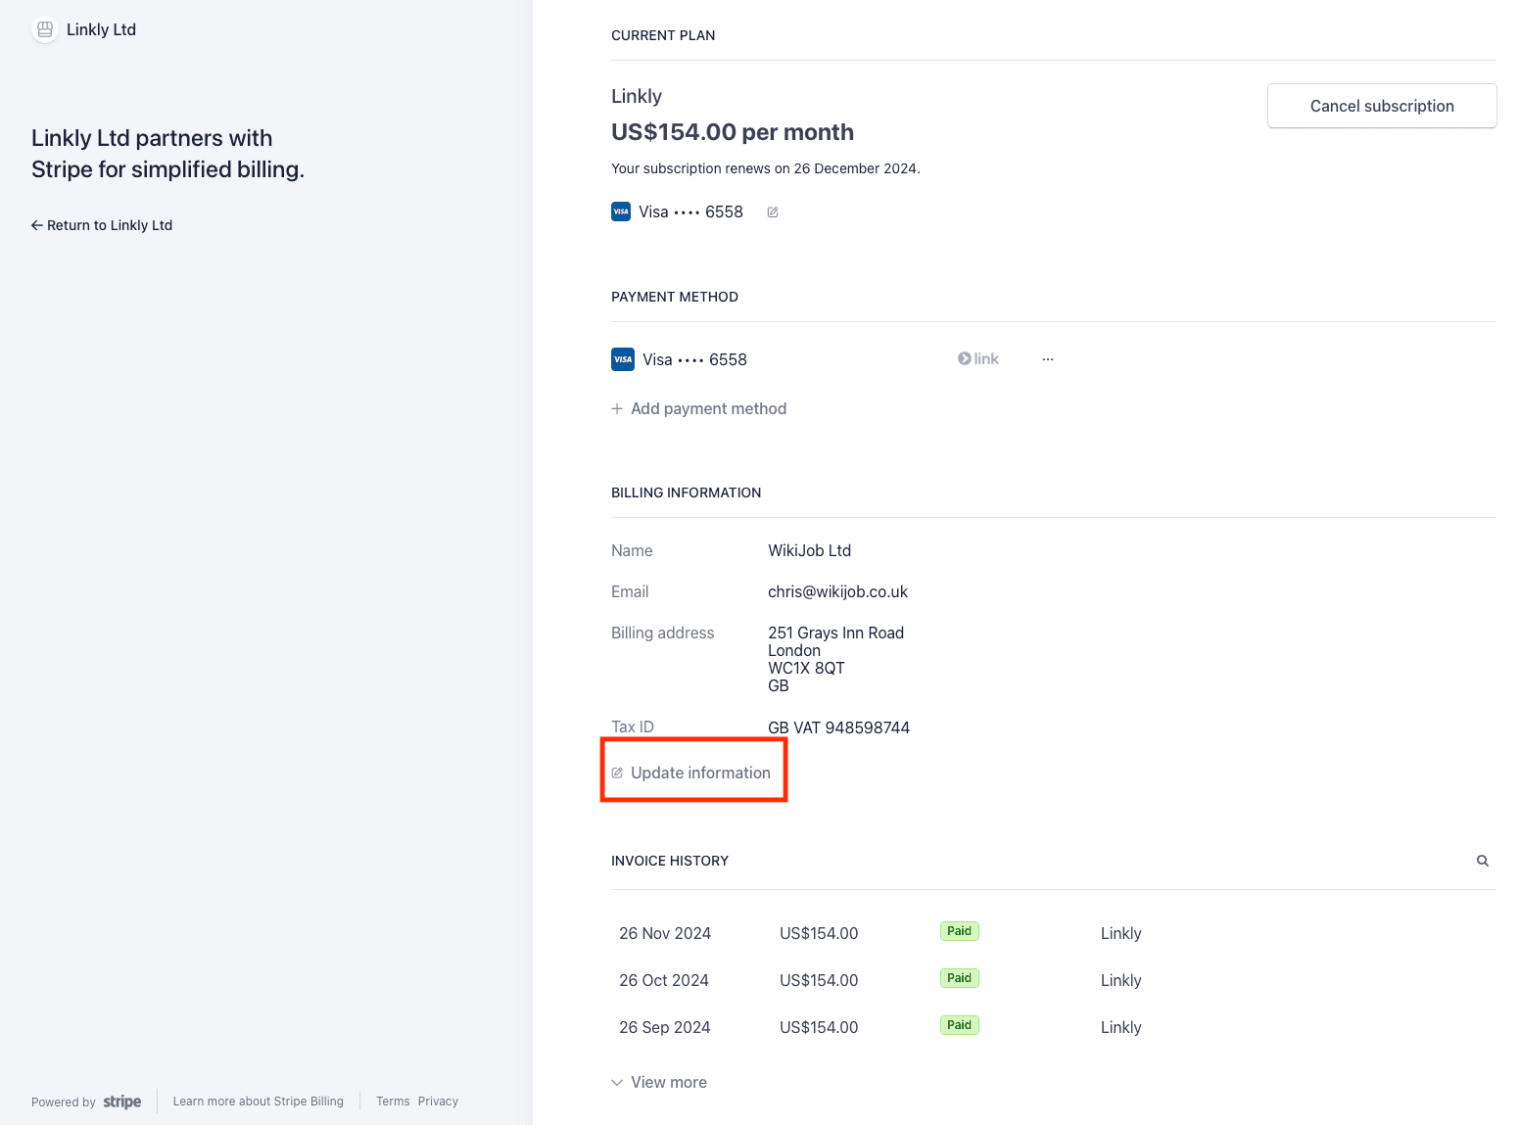
Task: Click the pencil icon on Update information
Action: point(617,772)
